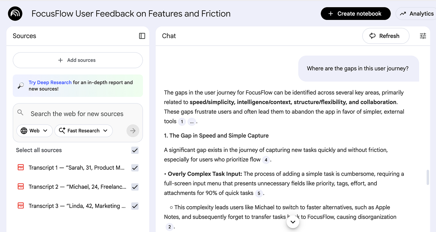Open the Web source type dropdown
This screenshot has width=436, height=232.
tap(34, 131)
